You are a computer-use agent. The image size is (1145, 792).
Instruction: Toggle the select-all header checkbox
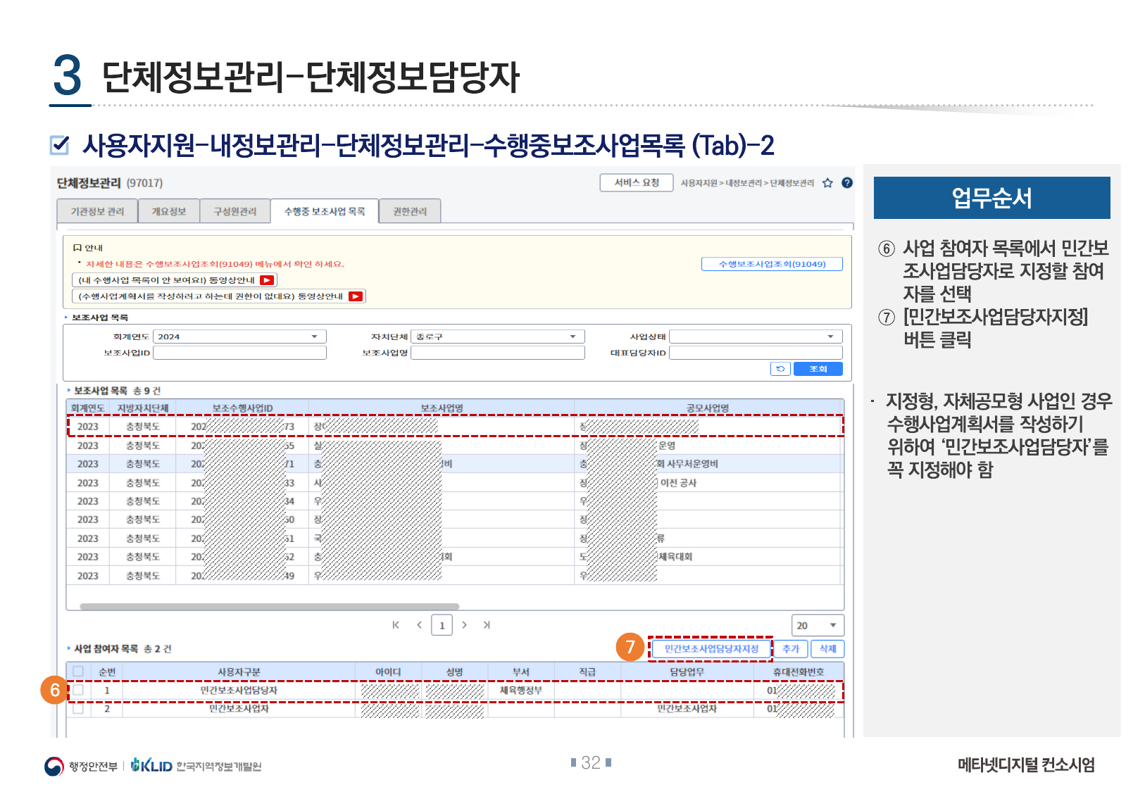78,672
